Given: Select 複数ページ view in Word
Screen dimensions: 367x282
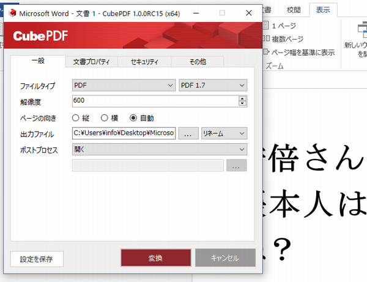Looking at the screenshot, I should point(283,39).
